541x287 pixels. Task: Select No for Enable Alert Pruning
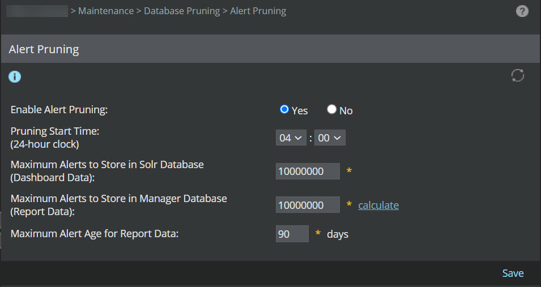331,109
